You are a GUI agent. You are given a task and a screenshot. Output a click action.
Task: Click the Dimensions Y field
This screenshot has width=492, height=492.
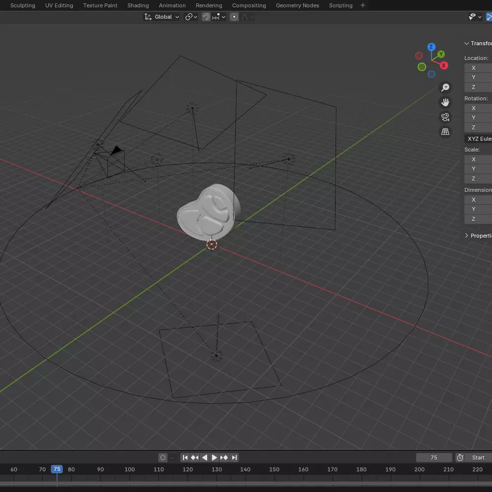click(478, 209)
